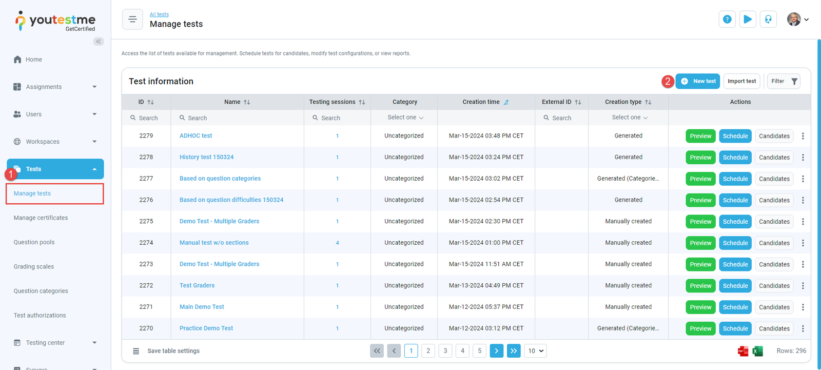Open Question pools in sidebar
Viewport: 821px width, 370px height.
[34, 242]
